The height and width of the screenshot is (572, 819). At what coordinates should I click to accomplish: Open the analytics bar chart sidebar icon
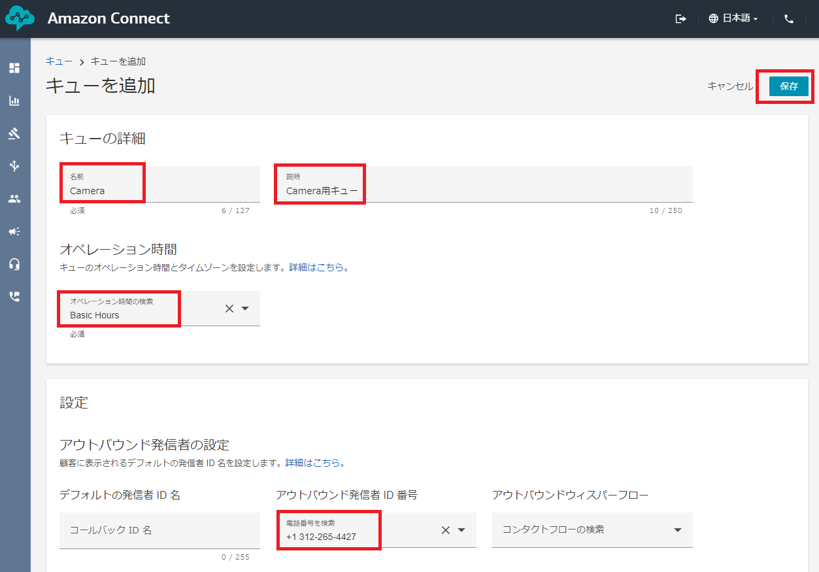pyautogui.click(x=14, y=101)
